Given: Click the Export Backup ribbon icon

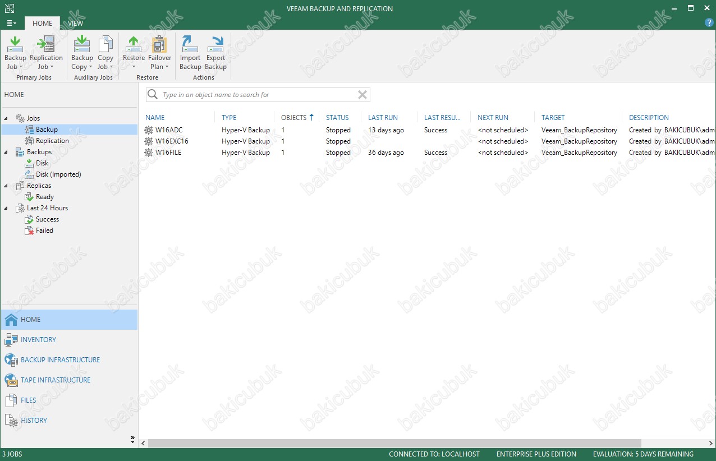Looking at the screenshot, I should (215, 43).
